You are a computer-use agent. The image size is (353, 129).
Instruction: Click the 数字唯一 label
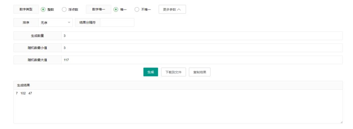point(99,9)
